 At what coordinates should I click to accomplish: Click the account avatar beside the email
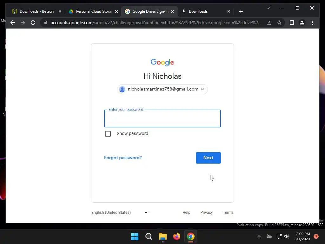pyautogui.click(x=122, y=89)
